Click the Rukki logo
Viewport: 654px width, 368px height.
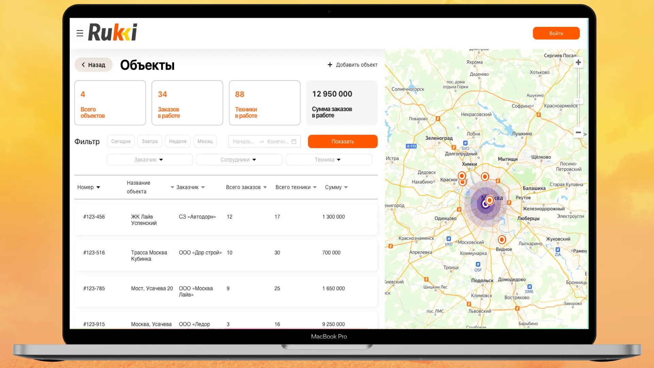point(113,32)
